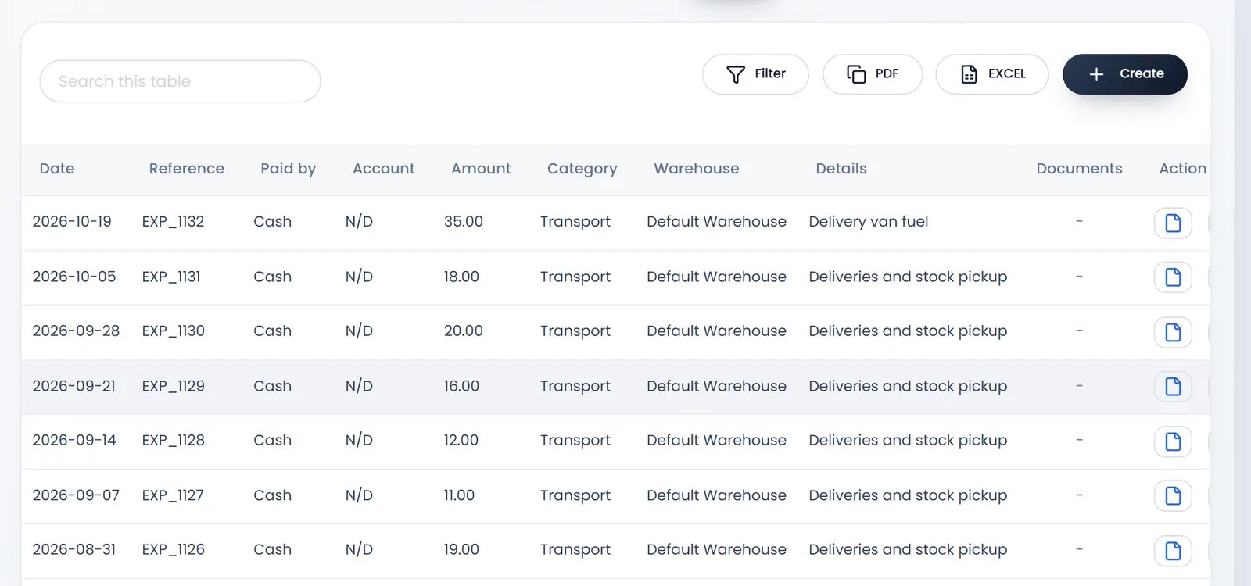Select reference EXP_1131
The image size is (1251, 586).
(171, 277)
